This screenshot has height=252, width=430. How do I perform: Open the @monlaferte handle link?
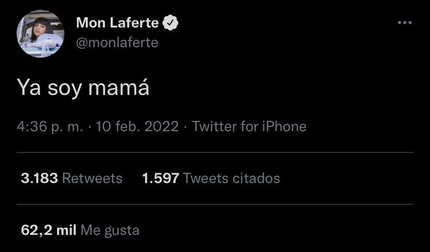coord(117,43)
